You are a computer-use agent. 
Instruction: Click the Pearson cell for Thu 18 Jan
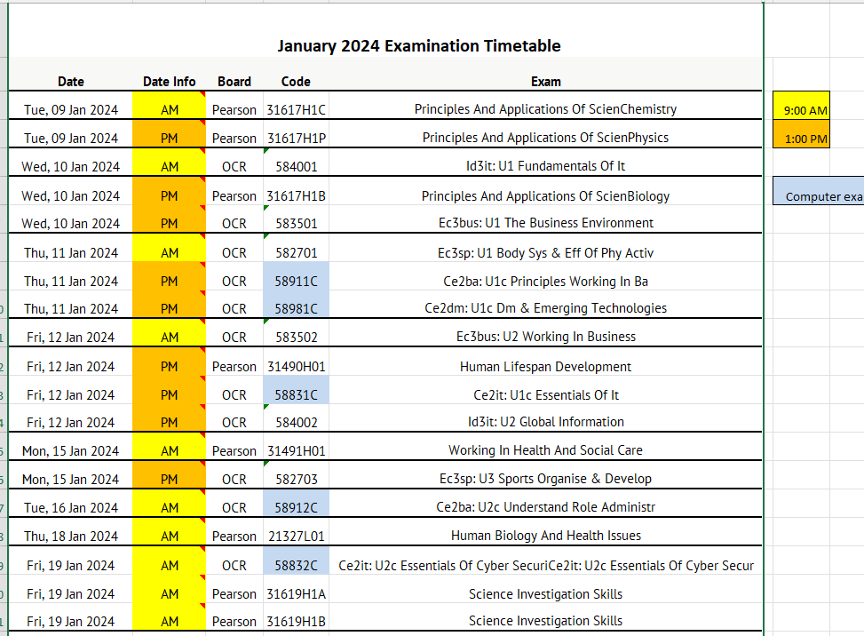point(234,536)
